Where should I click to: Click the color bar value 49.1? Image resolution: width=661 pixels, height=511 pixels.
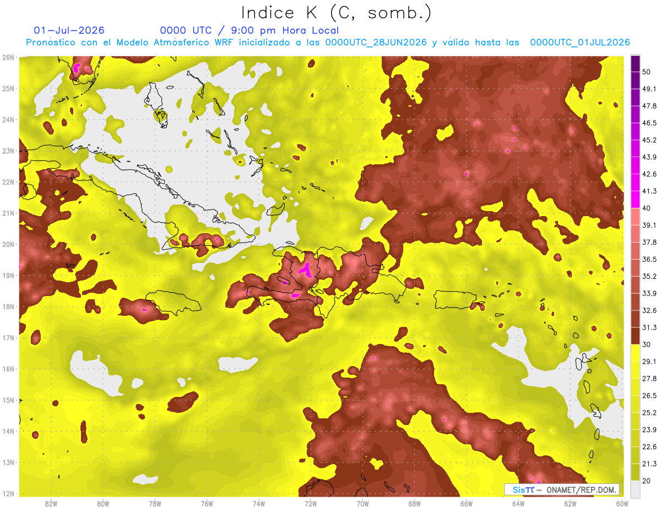coord(649,89)
